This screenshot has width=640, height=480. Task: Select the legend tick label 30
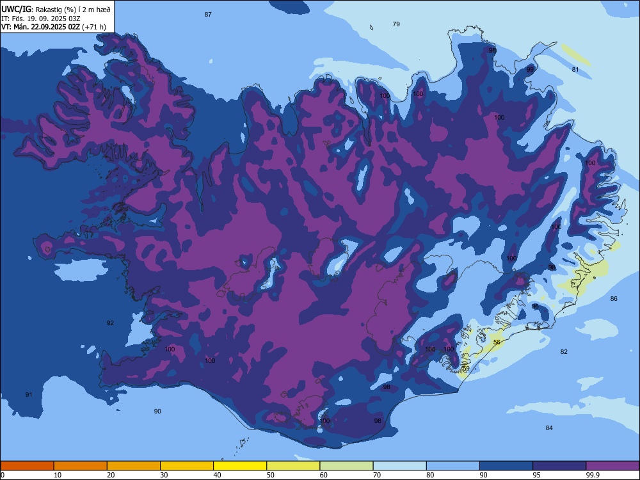(x=164, y=475)
